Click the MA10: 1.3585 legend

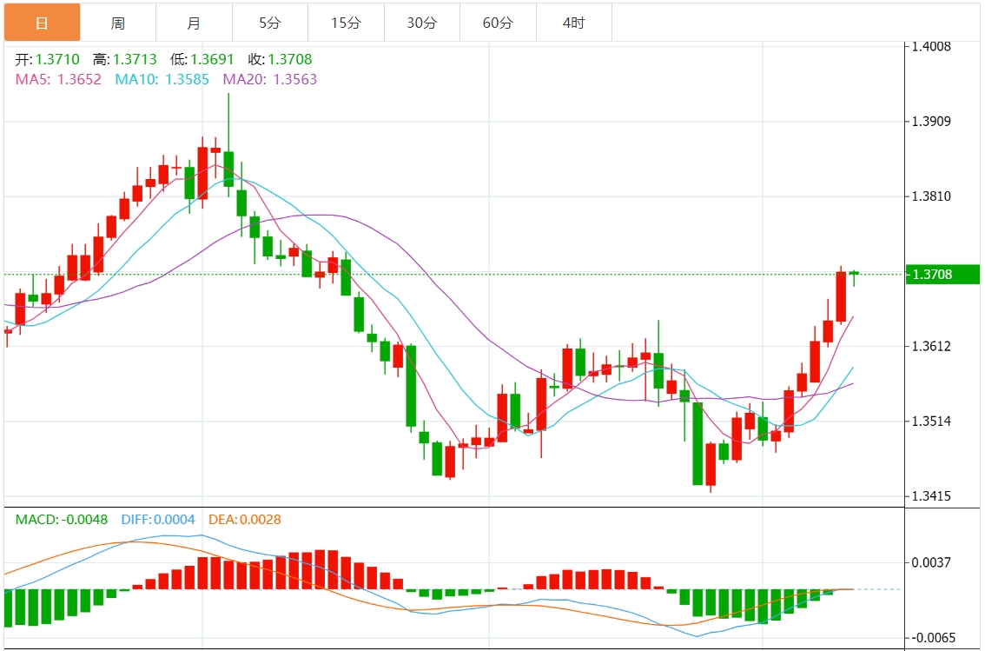162,79
